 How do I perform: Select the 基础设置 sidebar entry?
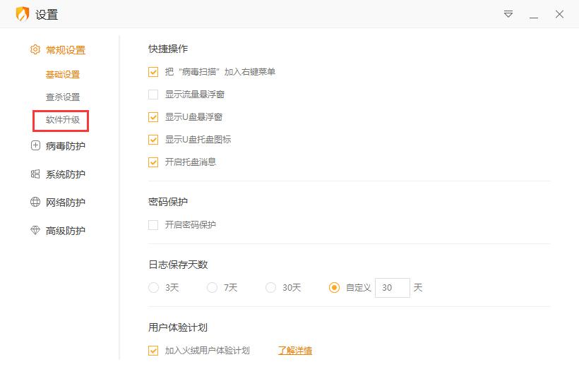pyautogui.click(x=62, y=75)
